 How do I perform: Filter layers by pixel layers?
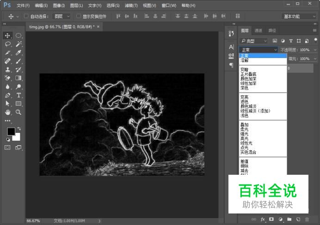(x=275, y=41)
